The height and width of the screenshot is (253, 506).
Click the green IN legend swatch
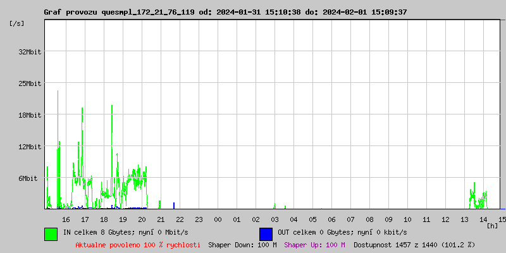click(x=51, y=234)
